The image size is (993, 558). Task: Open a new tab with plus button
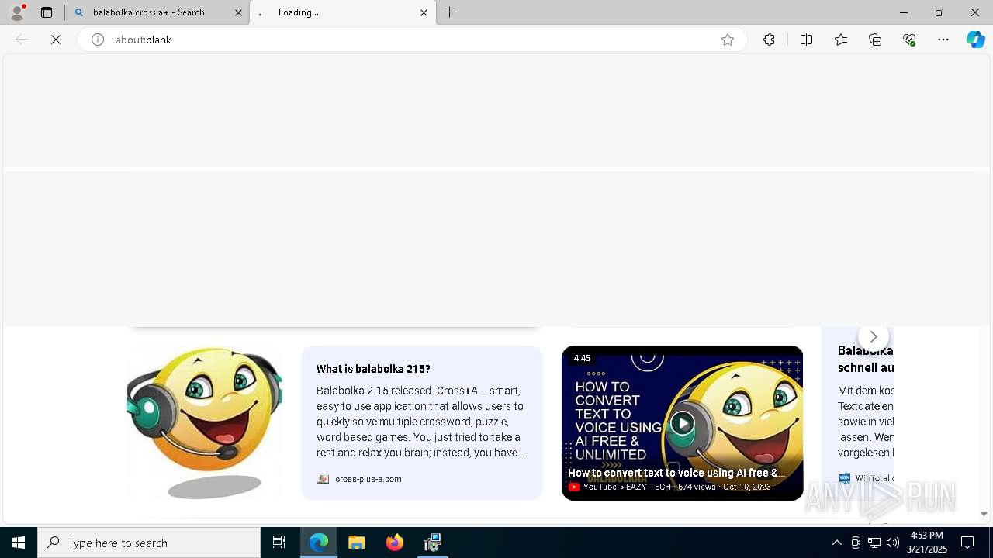450,12
